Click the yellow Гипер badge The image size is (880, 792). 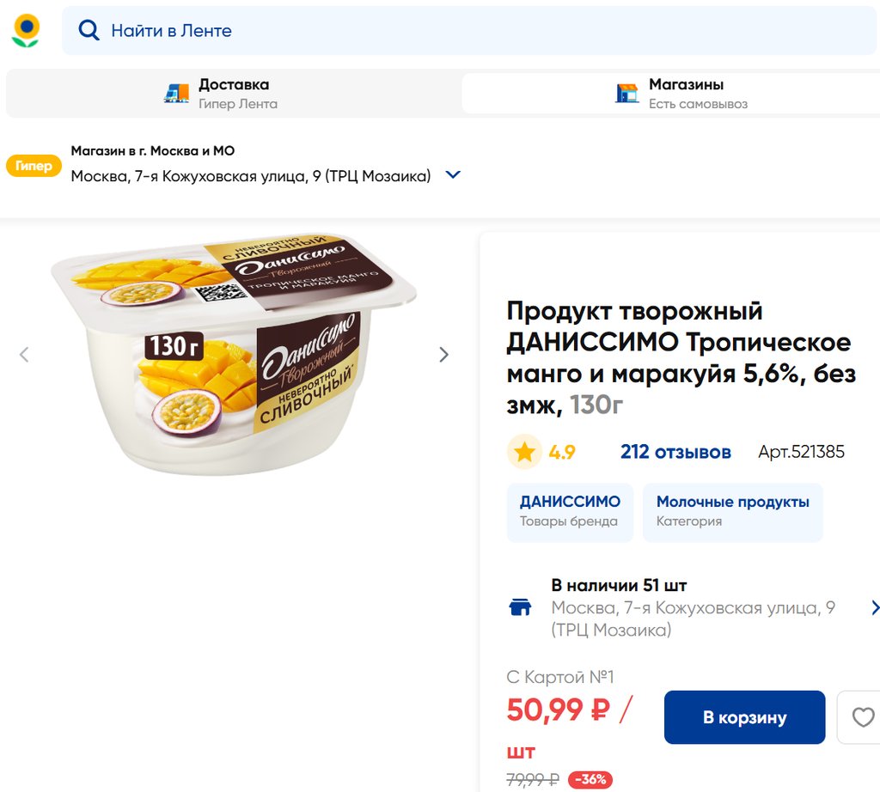point(34,166)
